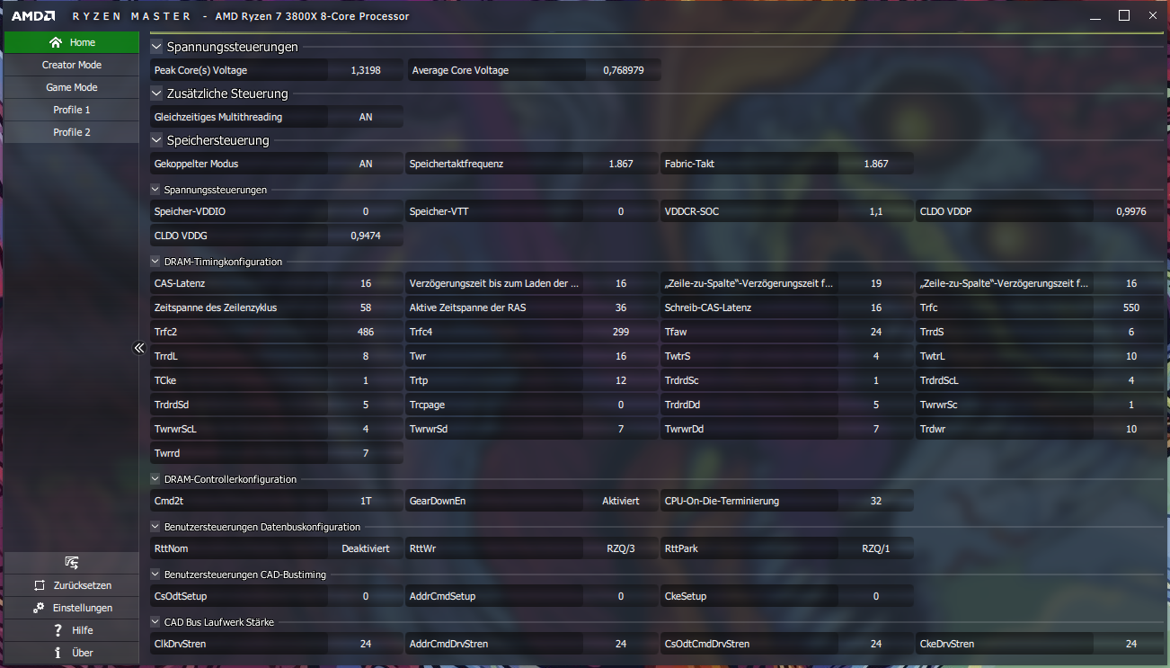Image resolution: width=1170 pixels, height=668 pixels.
Task: Select the Home tab
Action: [x=72, y=42]
